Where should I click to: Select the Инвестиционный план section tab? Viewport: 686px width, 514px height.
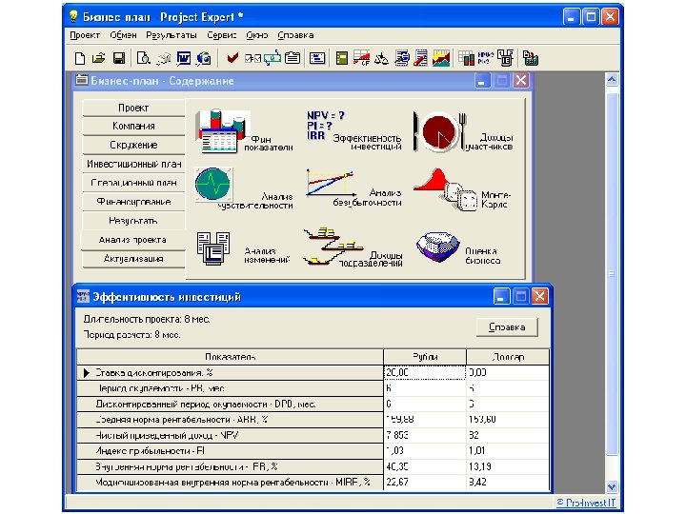tap(133, 164)
